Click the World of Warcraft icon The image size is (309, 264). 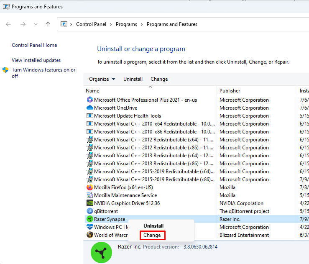89,235
